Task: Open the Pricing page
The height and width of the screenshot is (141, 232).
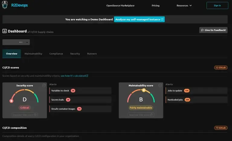Action: 156,5
